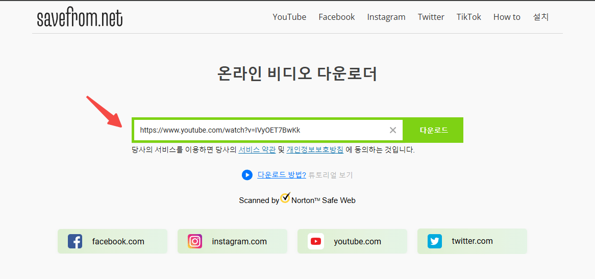Click the savefrom.net logo
Viewport: 595px width, 279px height.
80,18
